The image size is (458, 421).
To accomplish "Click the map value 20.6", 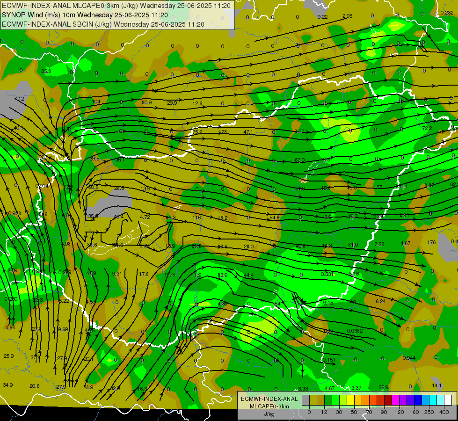I will (35, 386).
